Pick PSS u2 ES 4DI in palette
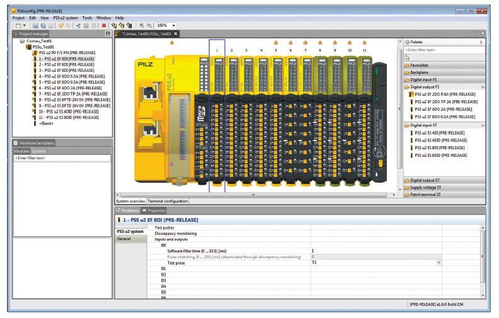499x318 pixels. click(x=440, y=133)
